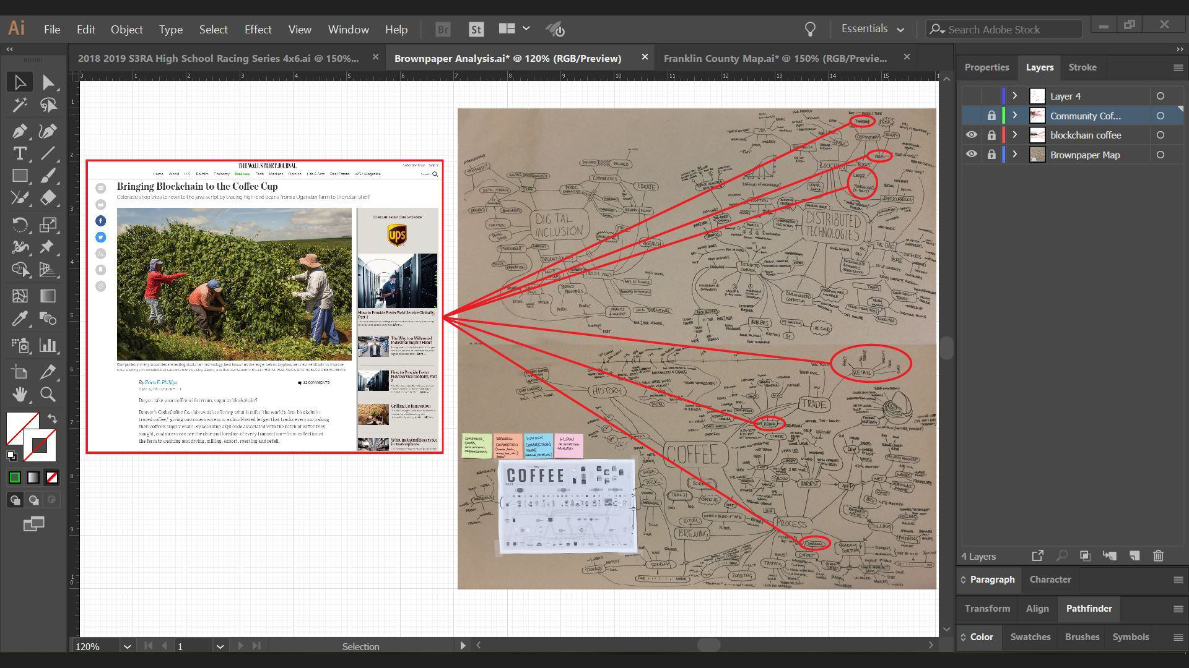1189x668 pixels.
Task: Switch to Franklin County Map.ai tab
Action: coord(775,58)
